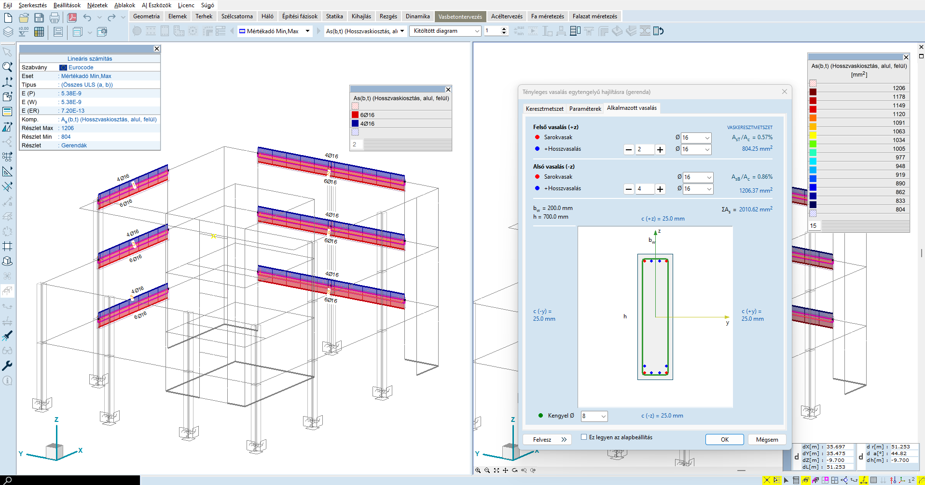Open the 'Kitöltött diagram' display mode dropdown
The height and width of the screenshot is (485, 925).
445,31
